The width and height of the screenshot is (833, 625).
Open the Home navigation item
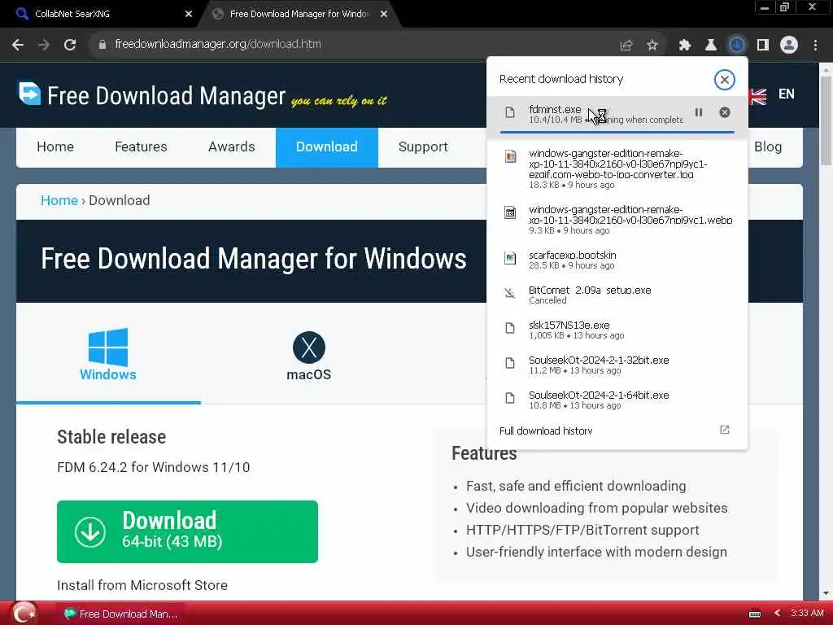click(x=55, y=146)
